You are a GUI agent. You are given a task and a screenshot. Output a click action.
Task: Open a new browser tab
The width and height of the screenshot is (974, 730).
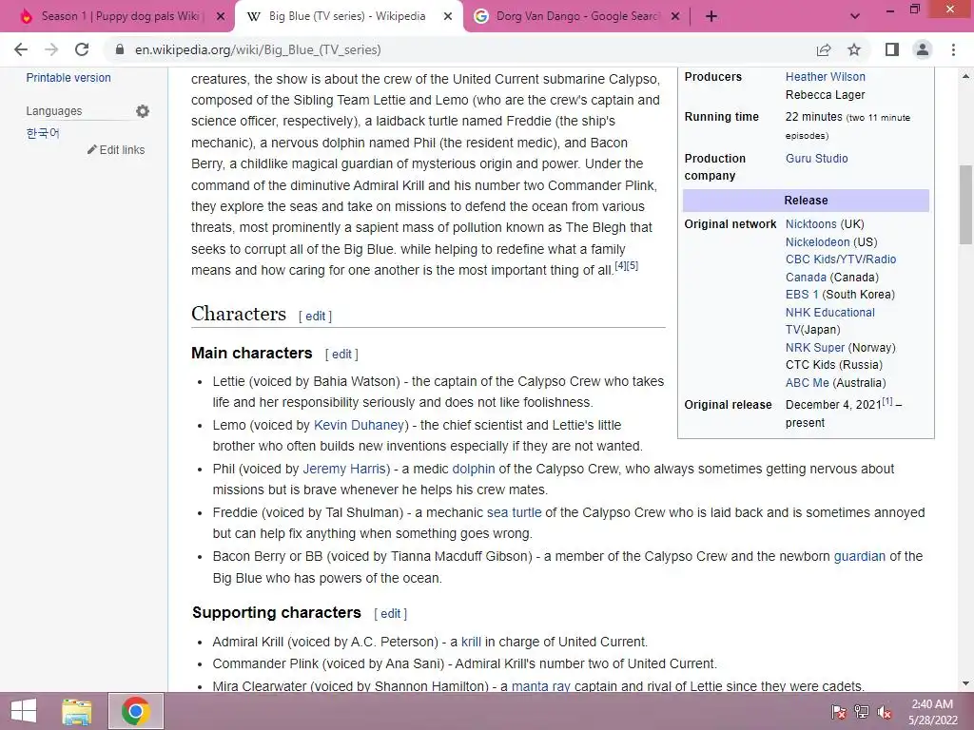click(711, 16)
